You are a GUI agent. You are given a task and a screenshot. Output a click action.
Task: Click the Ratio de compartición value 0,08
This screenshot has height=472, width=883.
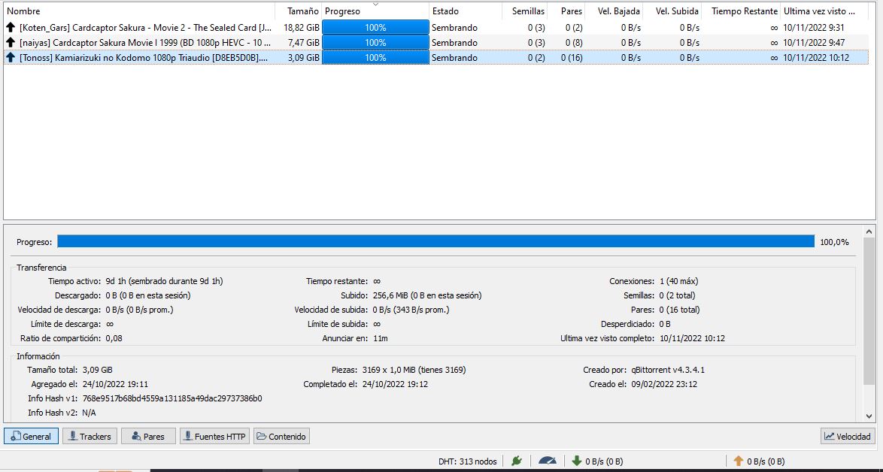114,338
